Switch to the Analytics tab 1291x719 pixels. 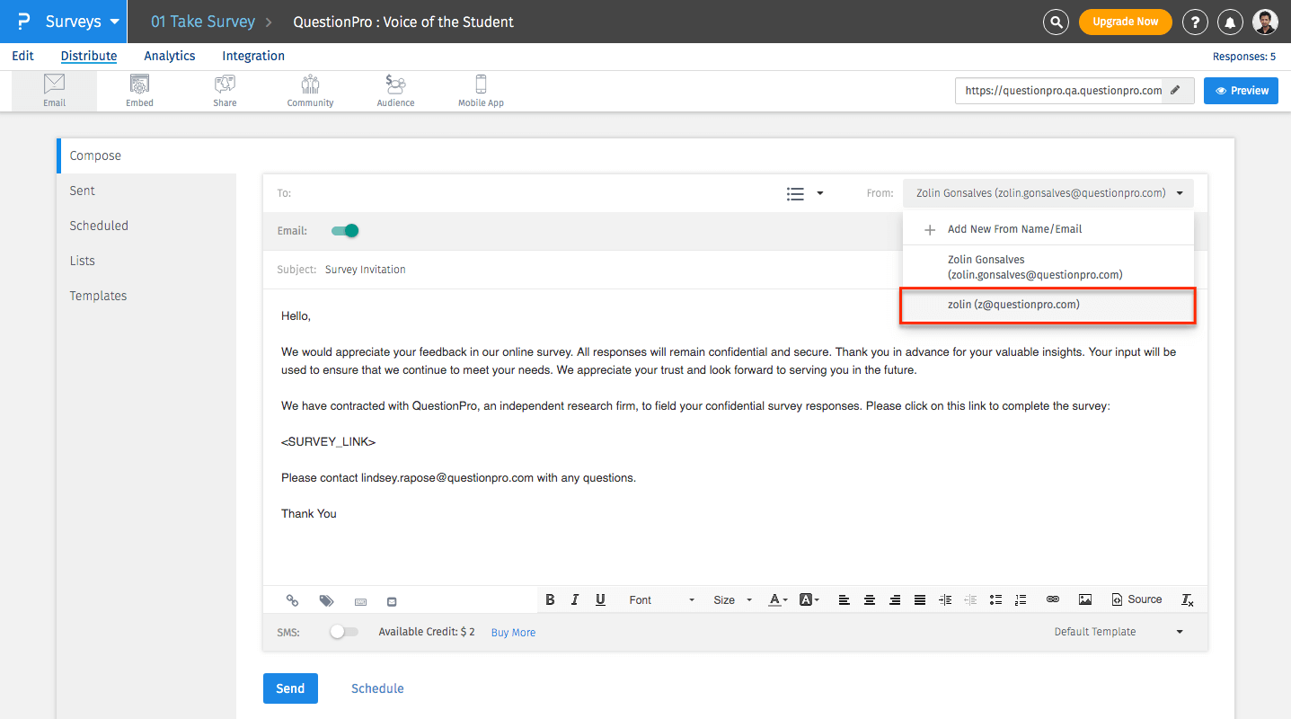169,56
